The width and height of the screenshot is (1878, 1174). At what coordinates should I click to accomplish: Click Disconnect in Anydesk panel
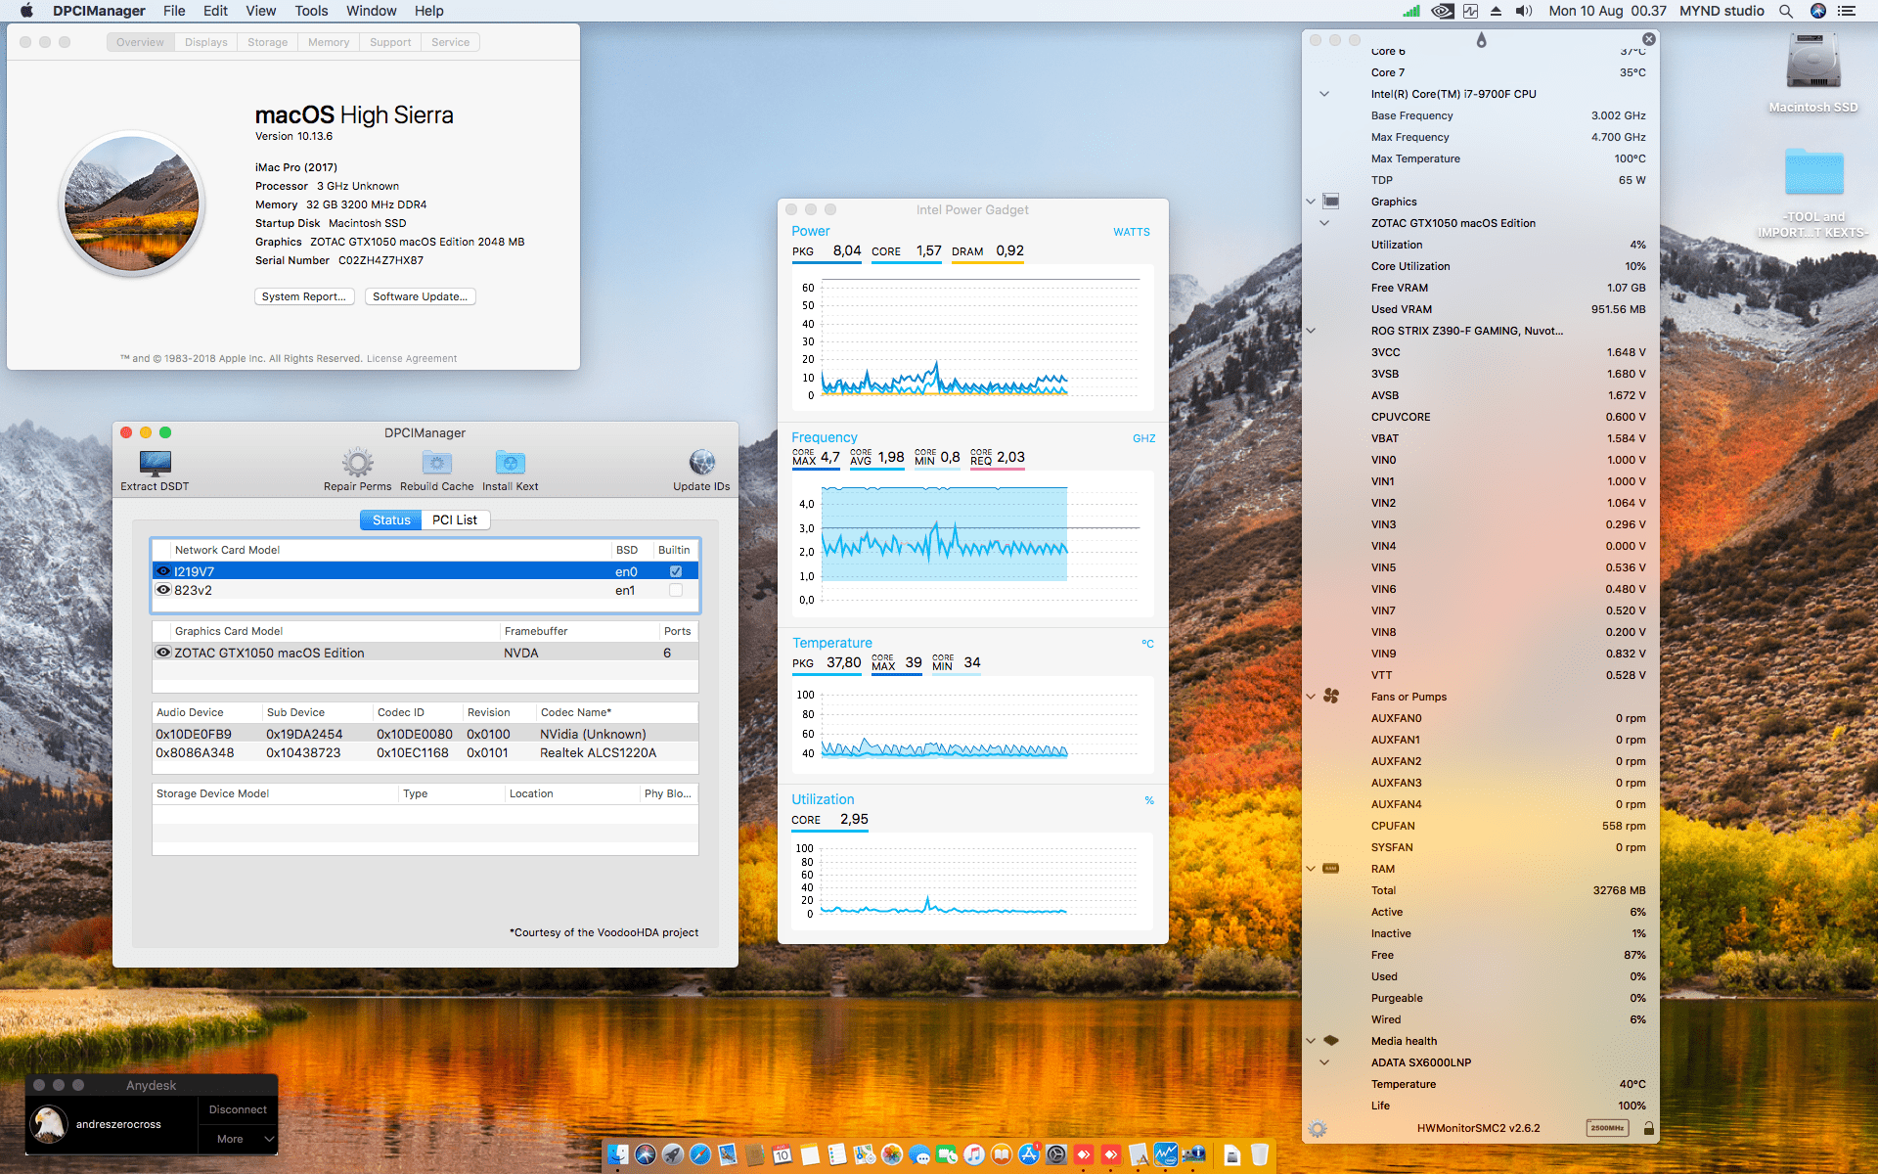[x=238, y=1109]
